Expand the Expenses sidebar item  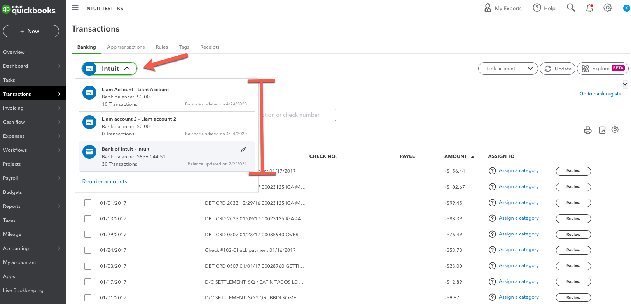pos(59,136)
